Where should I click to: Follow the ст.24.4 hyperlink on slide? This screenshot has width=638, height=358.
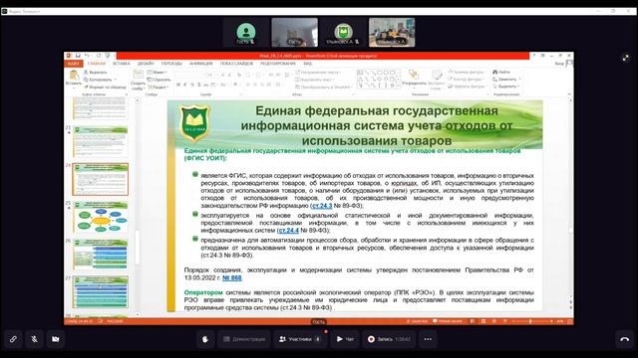[x=288, y=230]
